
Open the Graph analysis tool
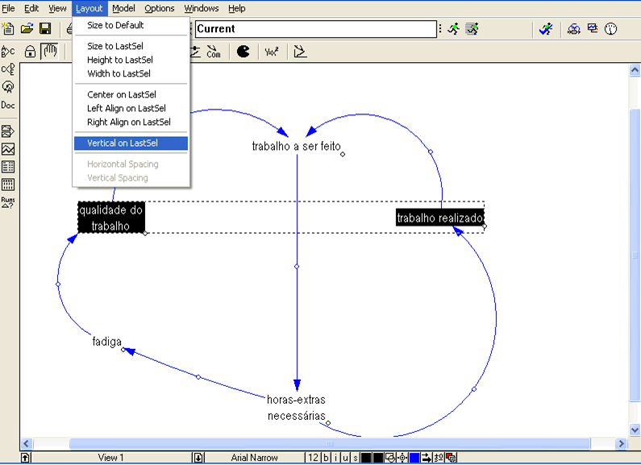8,149
